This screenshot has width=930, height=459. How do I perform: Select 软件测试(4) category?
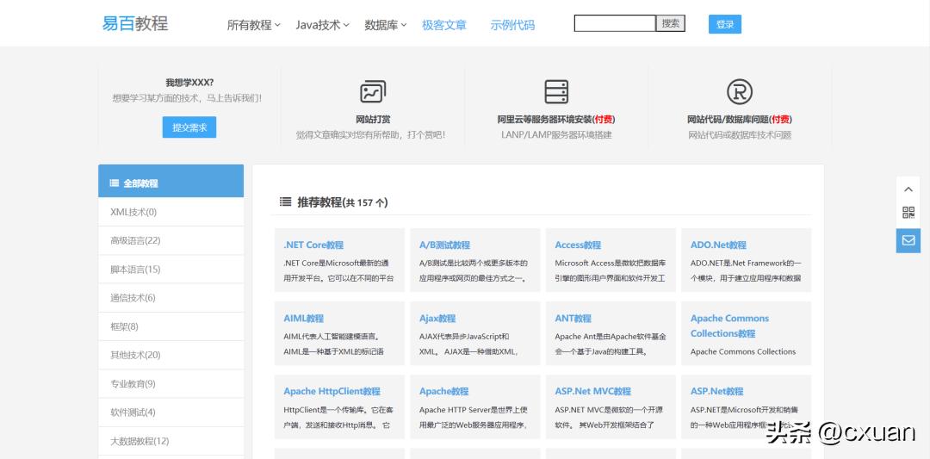170,412
